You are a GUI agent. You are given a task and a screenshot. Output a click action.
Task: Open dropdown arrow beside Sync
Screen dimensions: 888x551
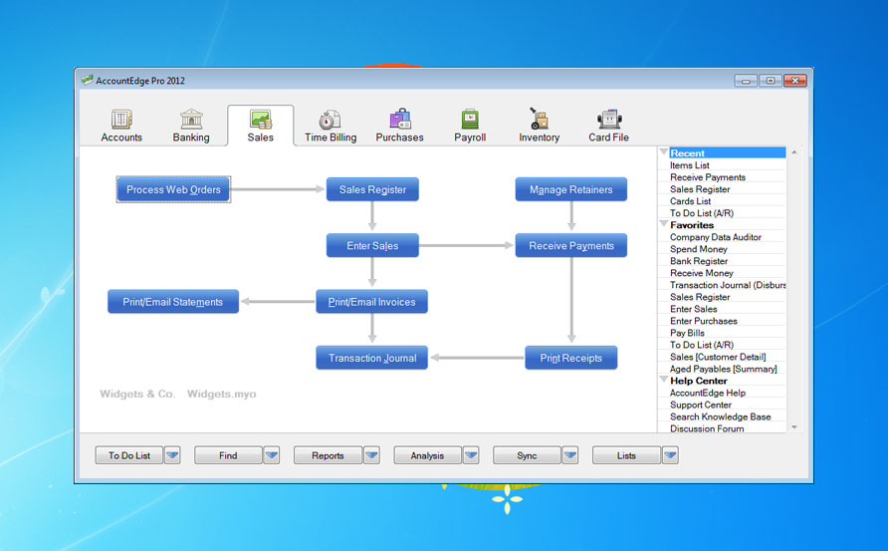click(x=570, y=455)
